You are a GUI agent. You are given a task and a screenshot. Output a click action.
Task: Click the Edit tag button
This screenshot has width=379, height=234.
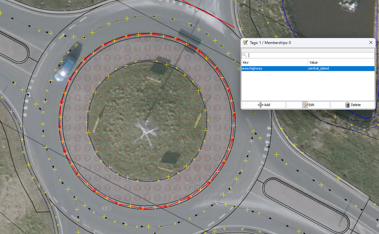308,105
